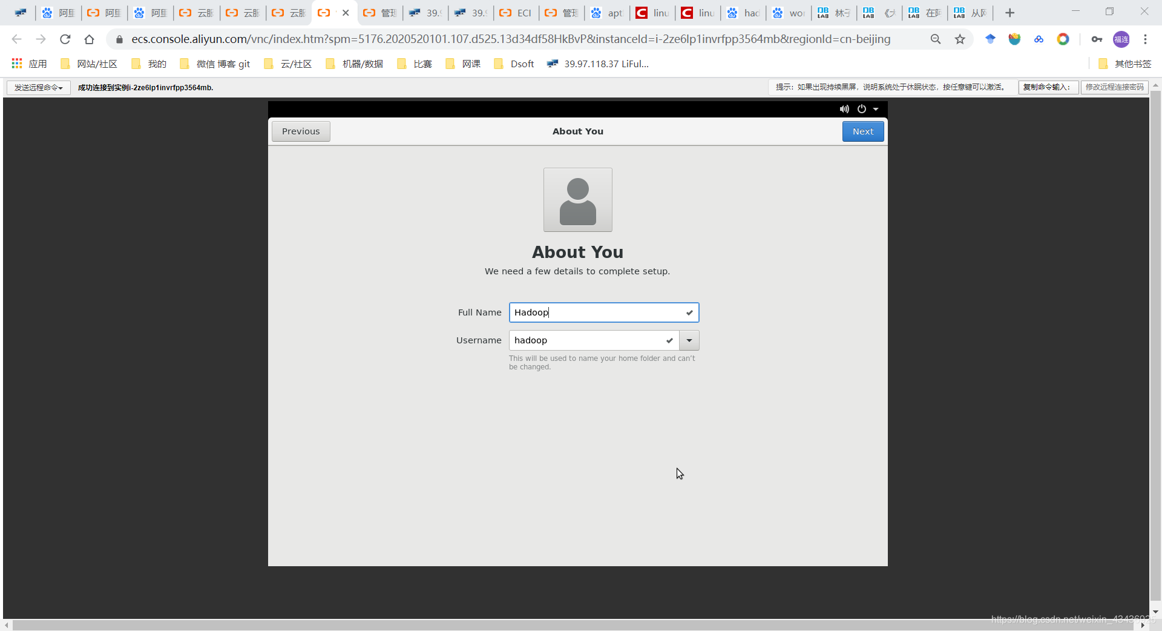This screenshot has width=1162, height=631.
Task: Click the browser profile avatar icon
Action: pos(1121,39)
